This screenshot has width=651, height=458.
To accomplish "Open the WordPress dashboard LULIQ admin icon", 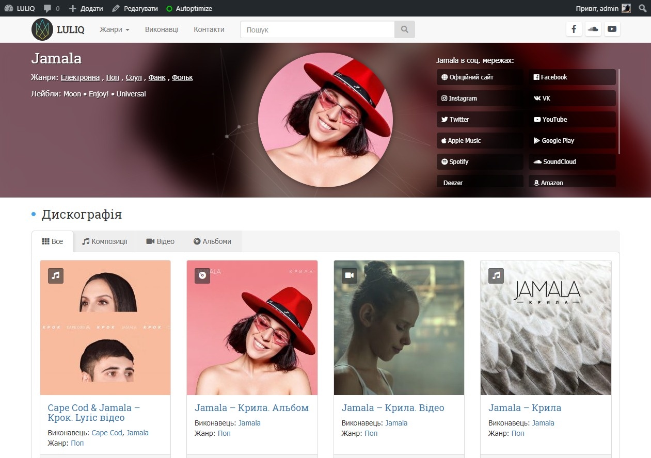I will [20, 8].
